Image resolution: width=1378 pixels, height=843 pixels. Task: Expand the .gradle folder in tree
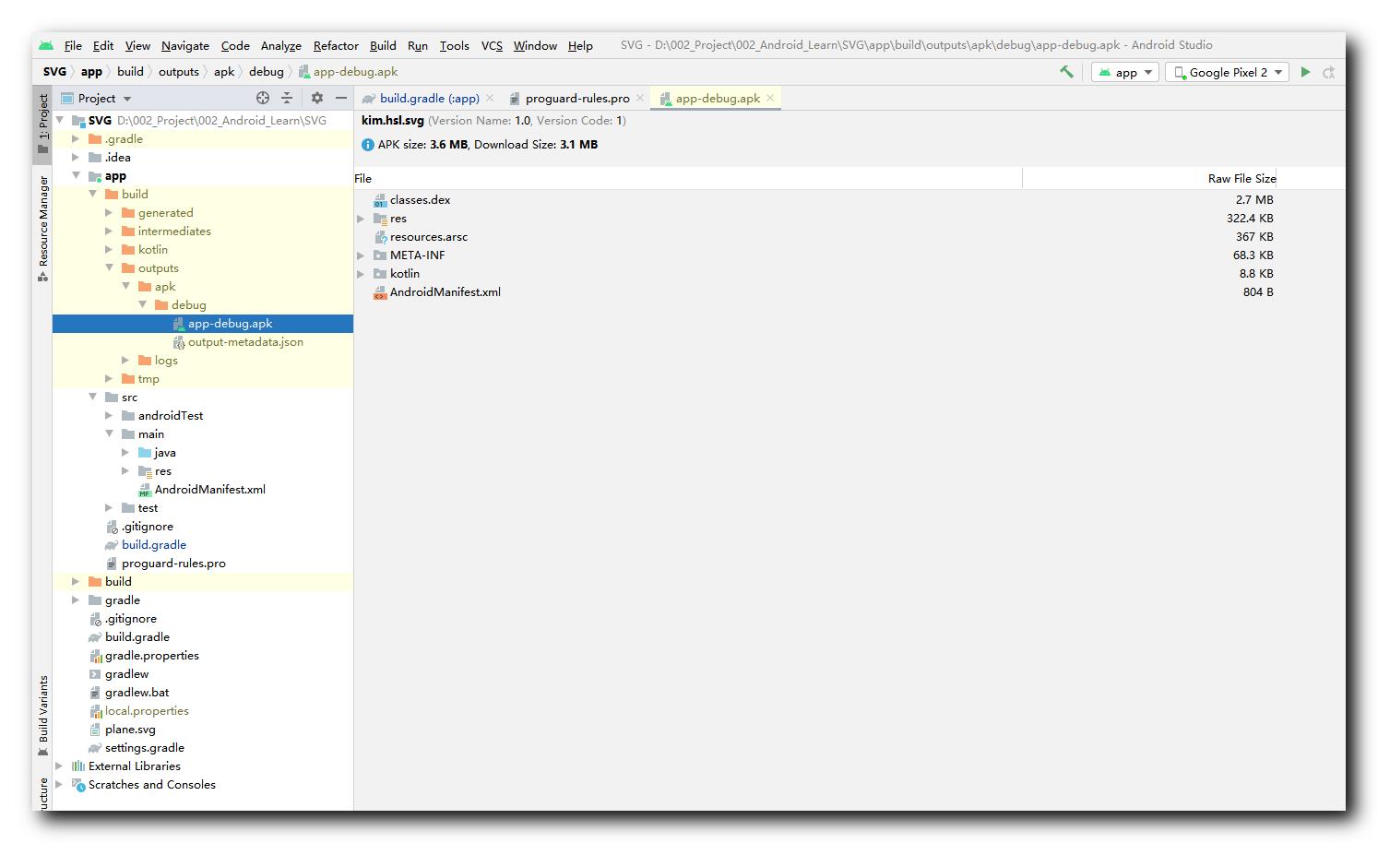click(x=76, y=139)
